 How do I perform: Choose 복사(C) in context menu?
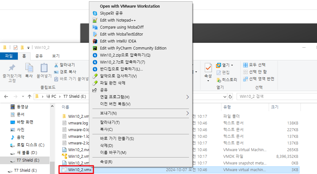[106, 129]
